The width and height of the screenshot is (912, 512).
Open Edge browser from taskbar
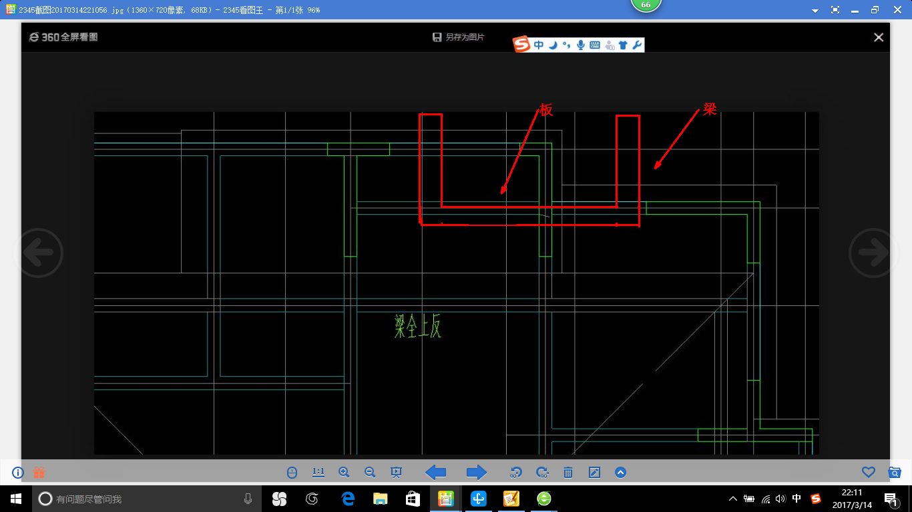pos(347,499)
